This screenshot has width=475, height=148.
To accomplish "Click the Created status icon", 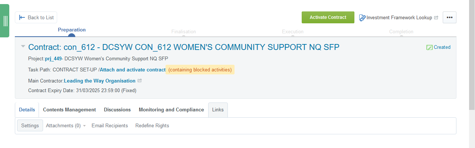I will (x=429, y=47).
